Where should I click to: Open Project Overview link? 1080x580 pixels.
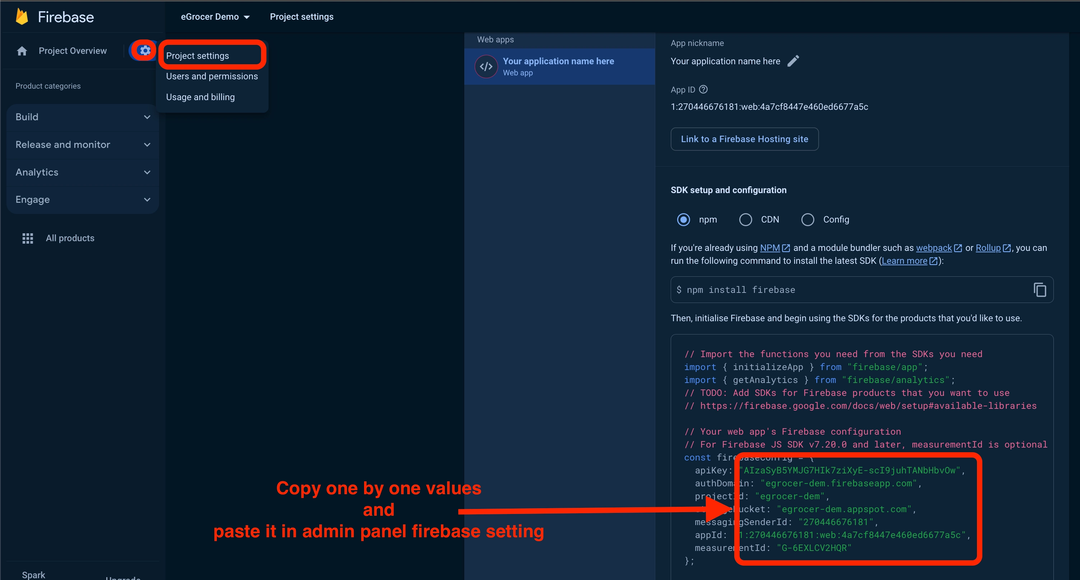pos(73,51)
